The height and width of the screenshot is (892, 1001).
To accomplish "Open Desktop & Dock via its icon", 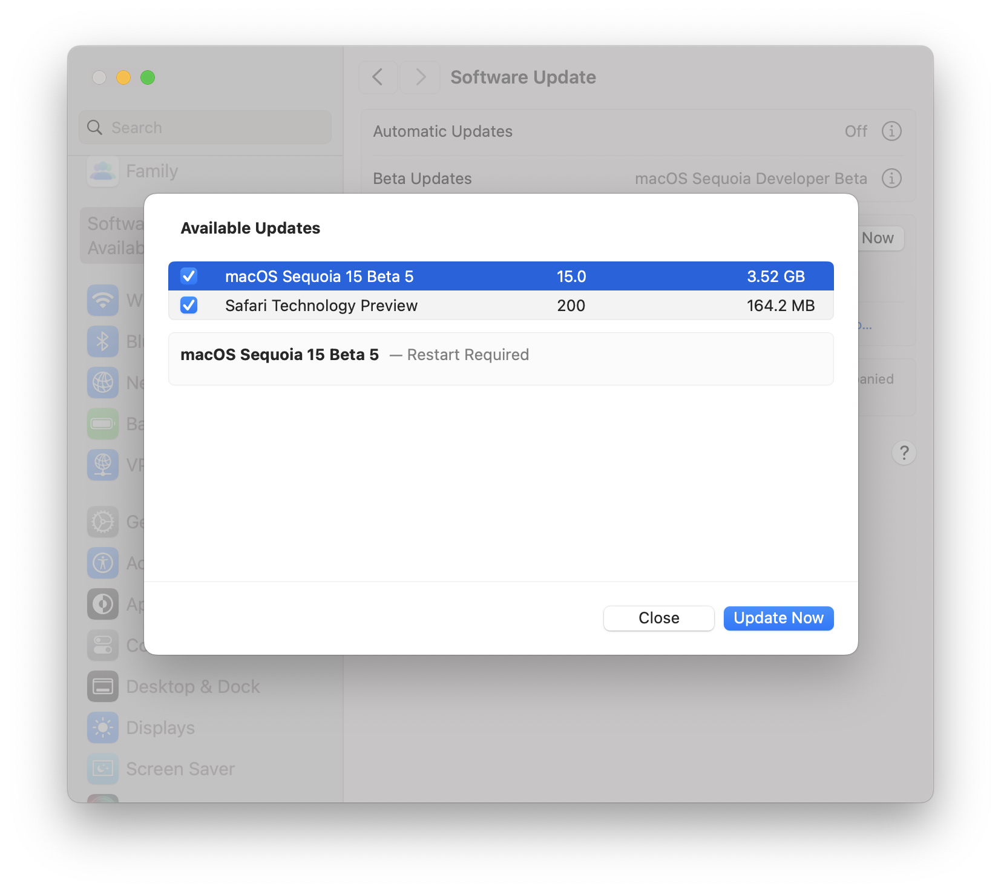I will (103, 686).
